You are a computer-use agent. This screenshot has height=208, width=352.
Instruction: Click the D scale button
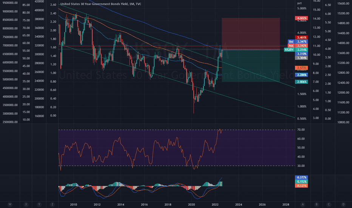click(343, 204)
